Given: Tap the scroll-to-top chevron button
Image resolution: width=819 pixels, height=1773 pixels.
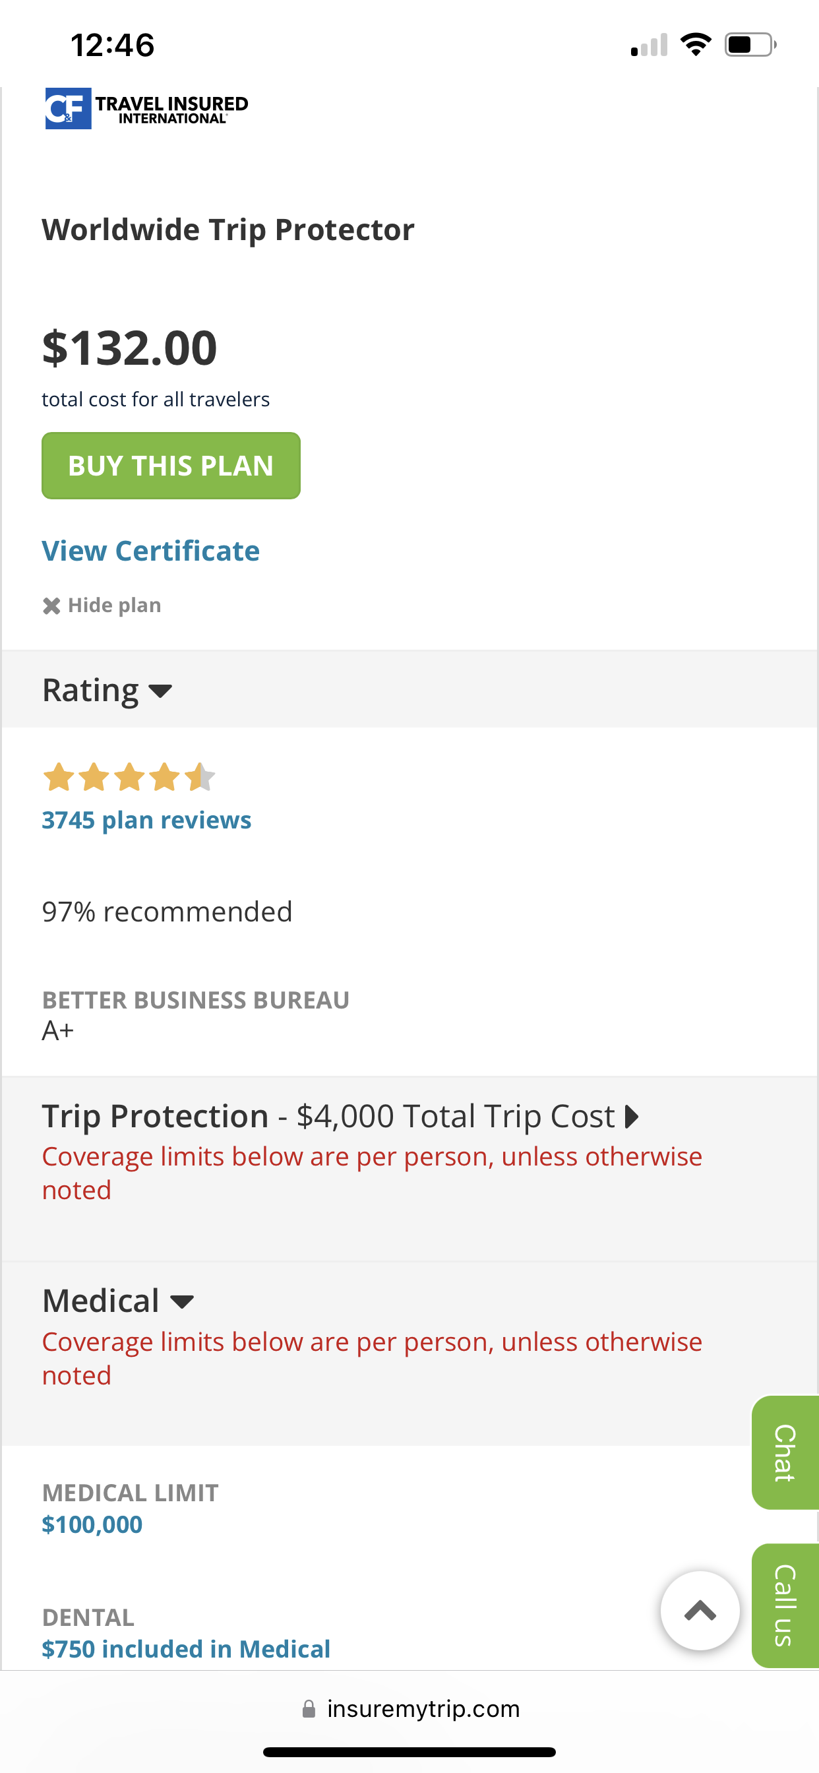Looking at the screenshot, I should point(700,1611).
